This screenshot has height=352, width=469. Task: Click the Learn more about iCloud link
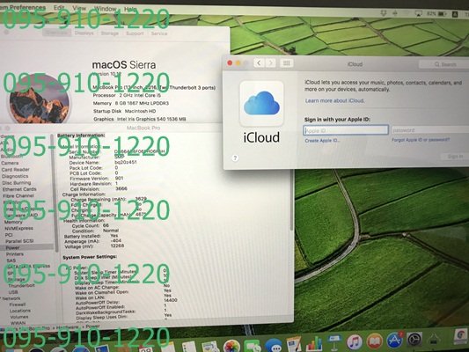pos(334,101)
